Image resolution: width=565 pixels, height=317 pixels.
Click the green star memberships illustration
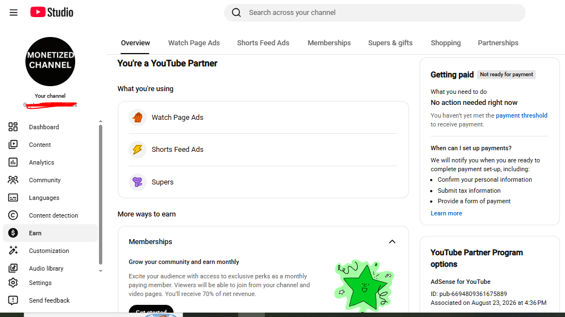[x=364, y=285]
